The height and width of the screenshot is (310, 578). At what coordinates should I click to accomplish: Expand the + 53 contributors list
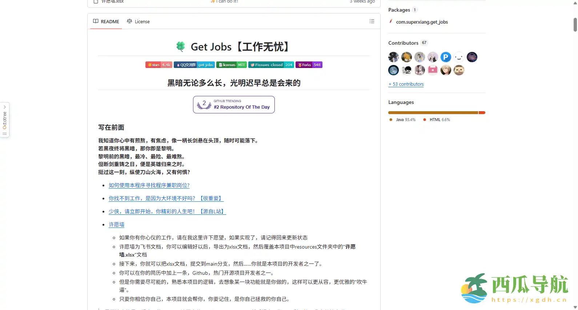click(406, 84)
